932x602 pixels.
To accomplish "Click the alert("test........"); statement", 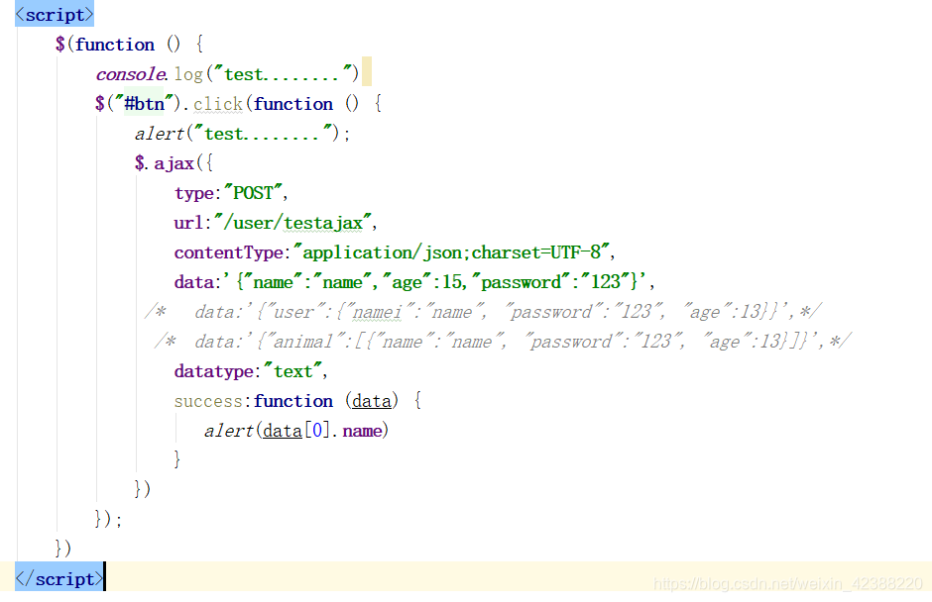I will [242, 134].
